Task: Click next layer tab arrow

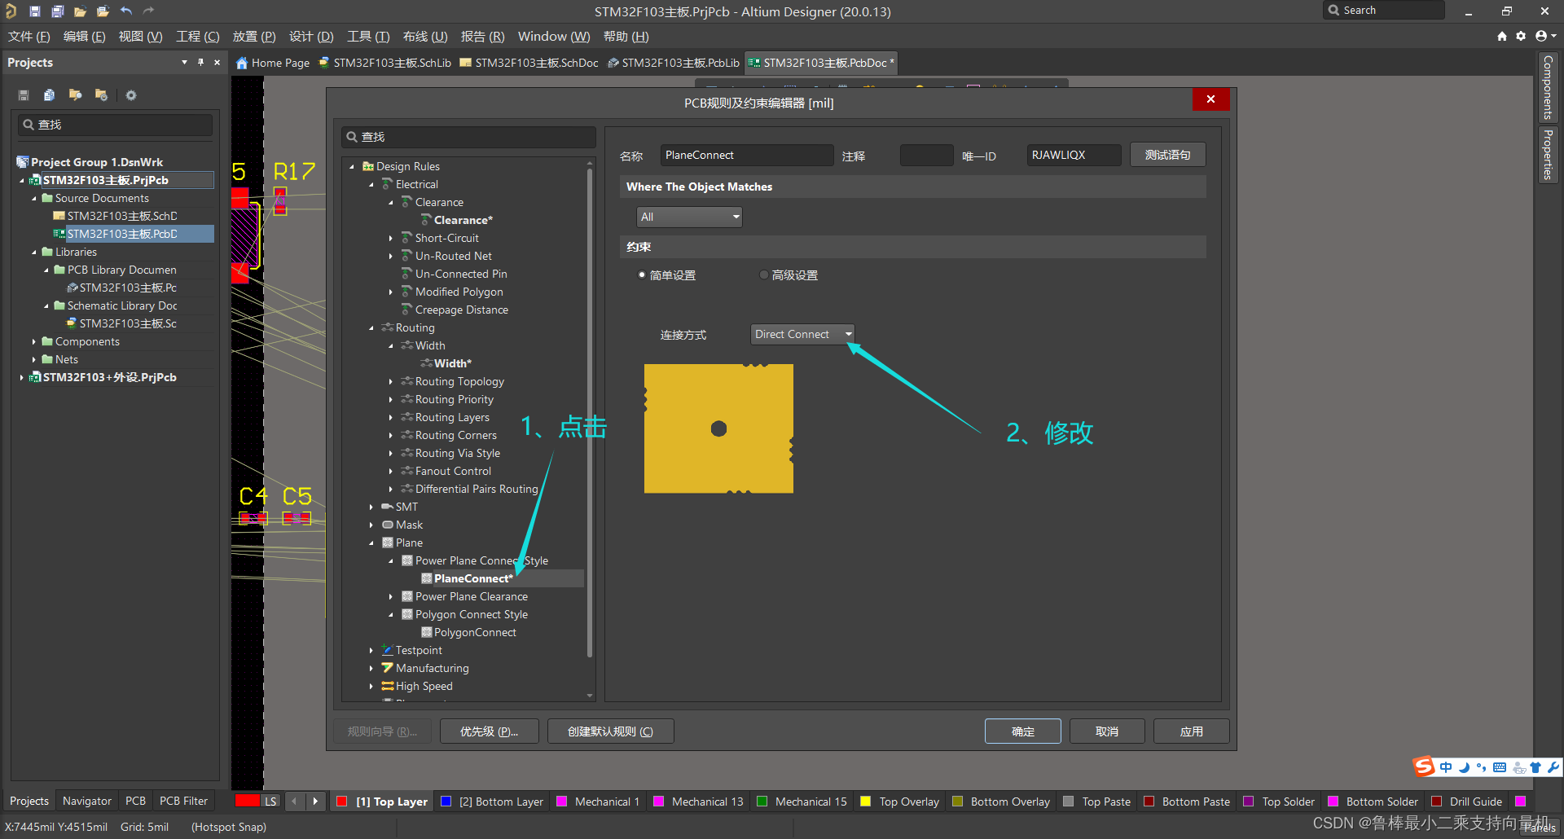Action: pyautogui.click(x=315, y=802)
